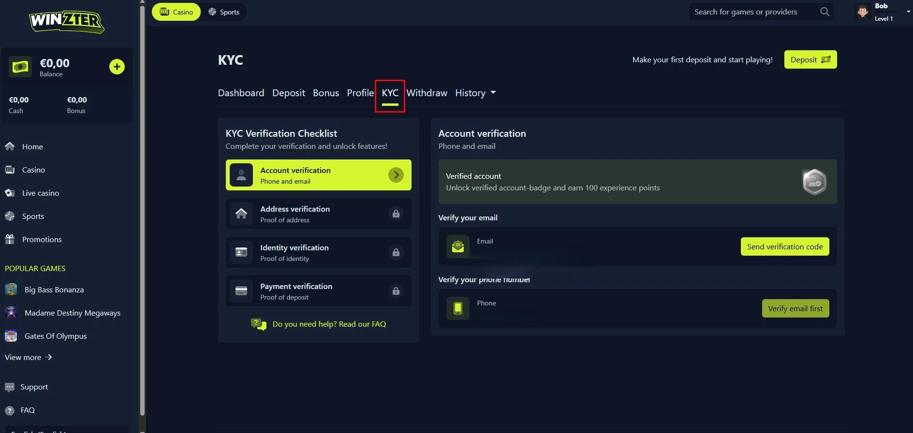Open Big Bass Bonanza game thumbnail
Image resolution: width=913 pixels, height=433 pixels.
point(11,289)
